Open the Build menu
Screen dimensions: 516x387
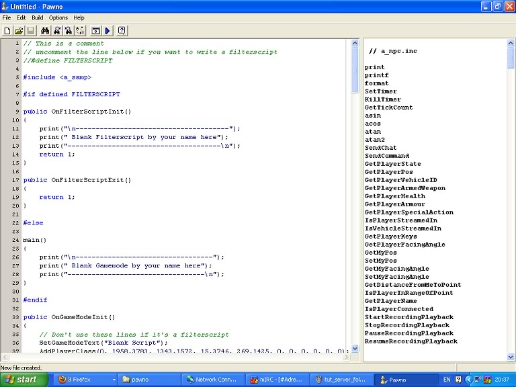point(38,17)
